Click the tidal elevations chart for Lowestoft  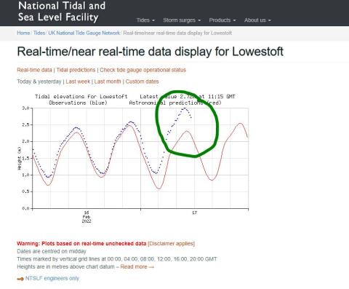(133, 158)
